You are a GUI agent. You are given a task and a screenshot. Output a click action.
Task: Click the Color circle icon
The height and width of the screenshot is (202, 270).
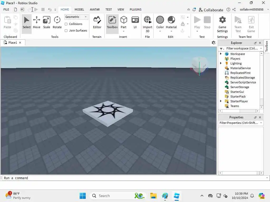(x=160, y=20)
